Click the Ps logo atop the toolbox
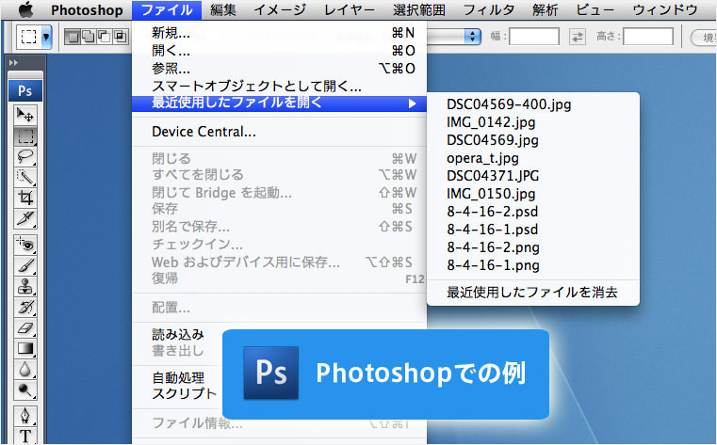 tap(25, 91)
